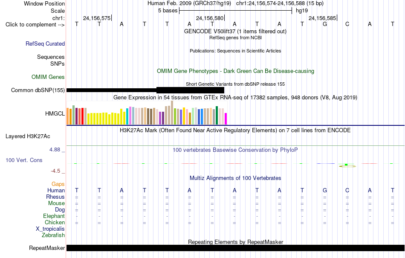Open the Layered H3K27Ac track label
The height and width of the screenshot is (258, 405).
[x=28, y=136]
